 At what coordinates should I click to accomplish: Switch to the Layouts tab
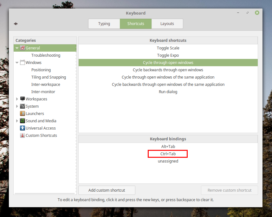167,24
